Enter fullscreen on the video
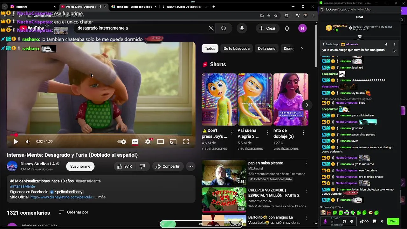The width and height of the screenshot is (407, 229). click(x=186, y=142)
